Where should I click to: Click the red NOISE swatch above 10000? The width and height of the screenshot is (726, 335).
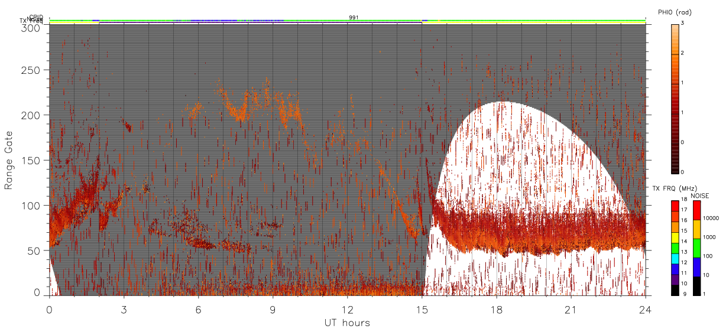coord(696,210)
